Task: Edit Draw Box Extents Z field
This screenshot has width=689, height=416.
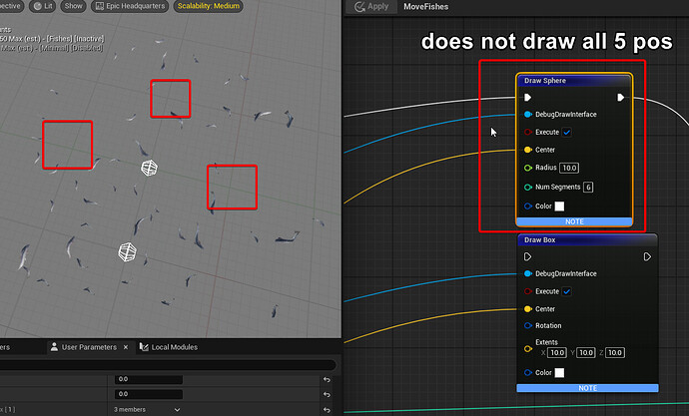Action: pyautogui.click(x=615, y=353)
